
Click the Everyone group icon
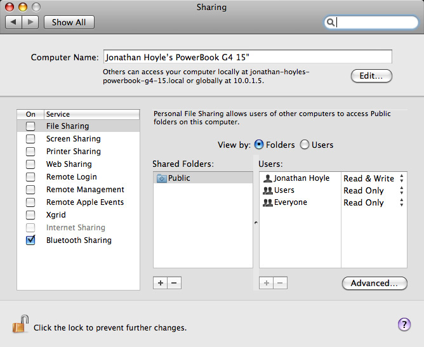tap(268, 202)
